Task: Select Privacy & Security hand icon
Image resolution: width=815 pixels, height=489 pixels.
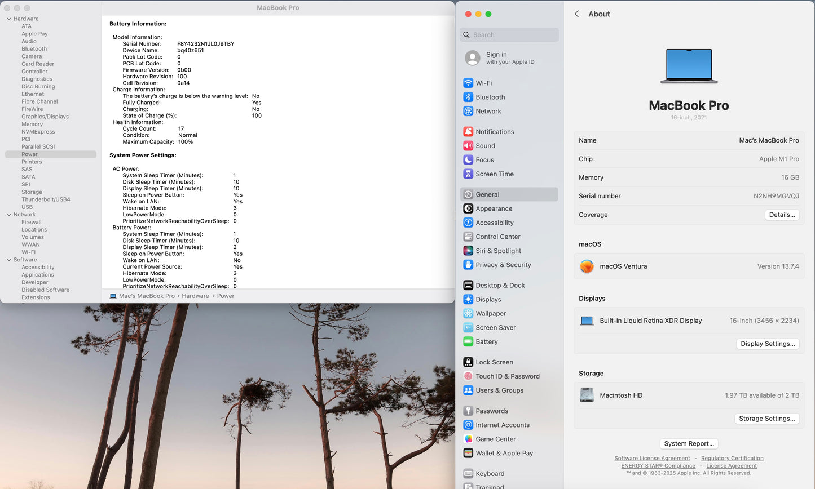Action: click(468, 265)
